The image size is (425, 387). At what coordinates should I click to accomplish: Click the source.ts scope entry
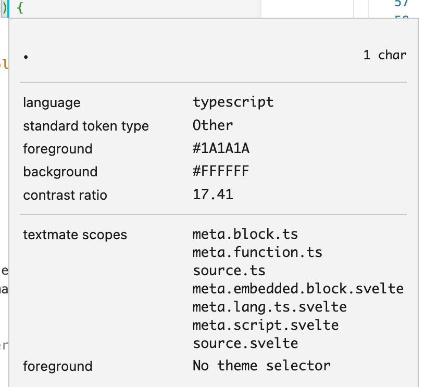(x=229, y=270)
